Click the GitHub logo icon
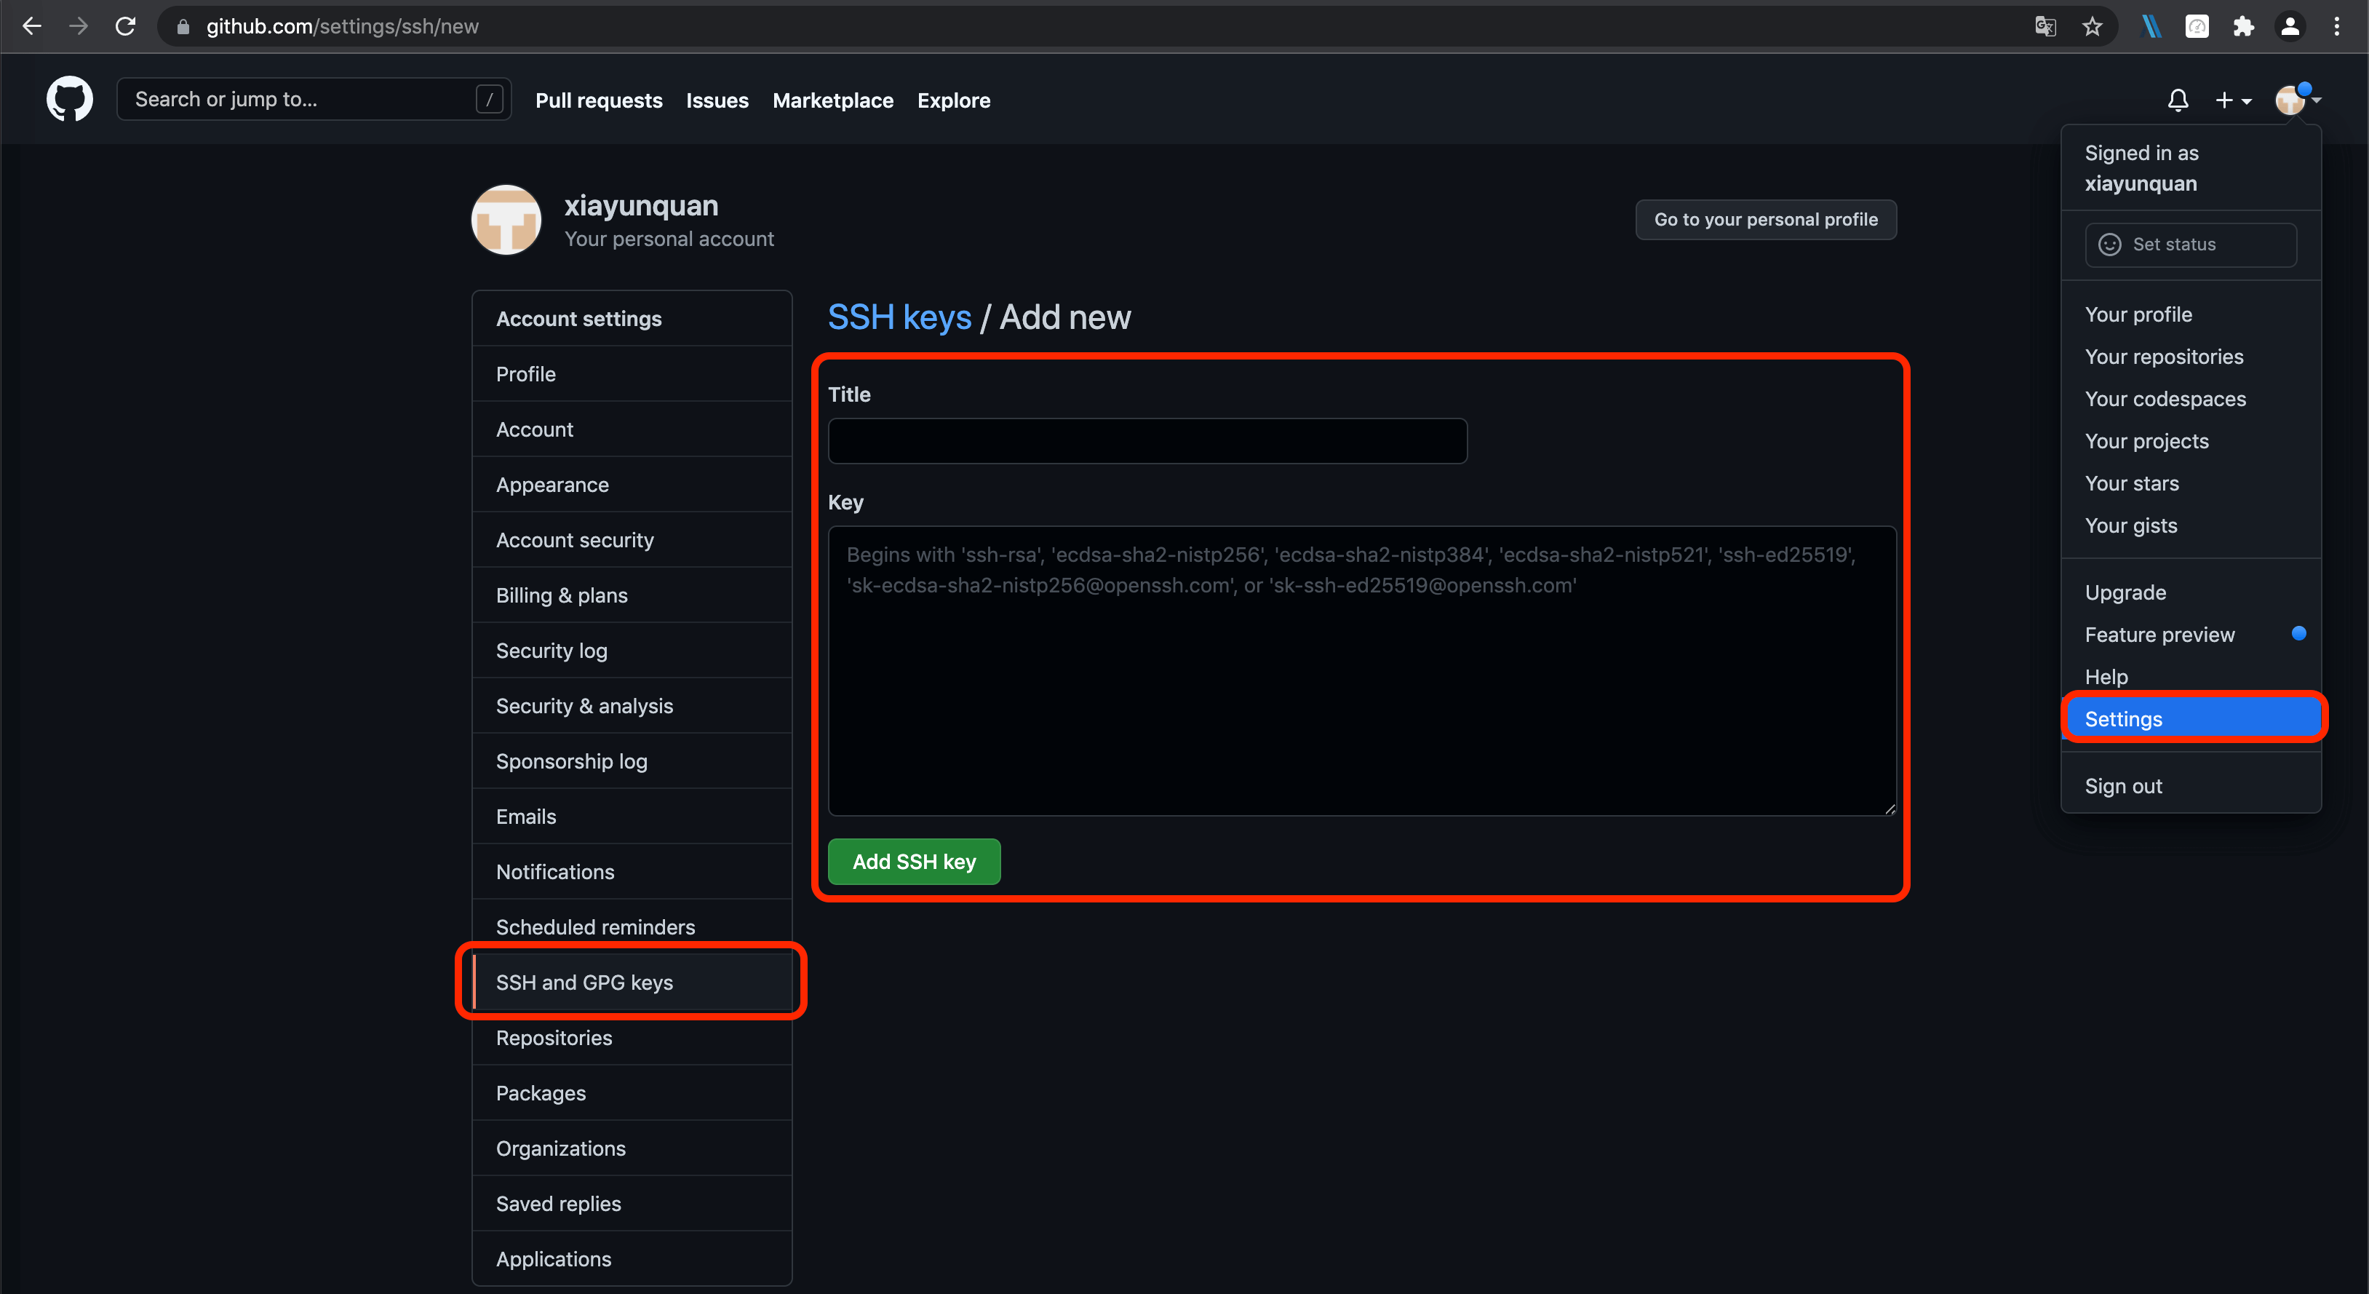 pos(70,98)
